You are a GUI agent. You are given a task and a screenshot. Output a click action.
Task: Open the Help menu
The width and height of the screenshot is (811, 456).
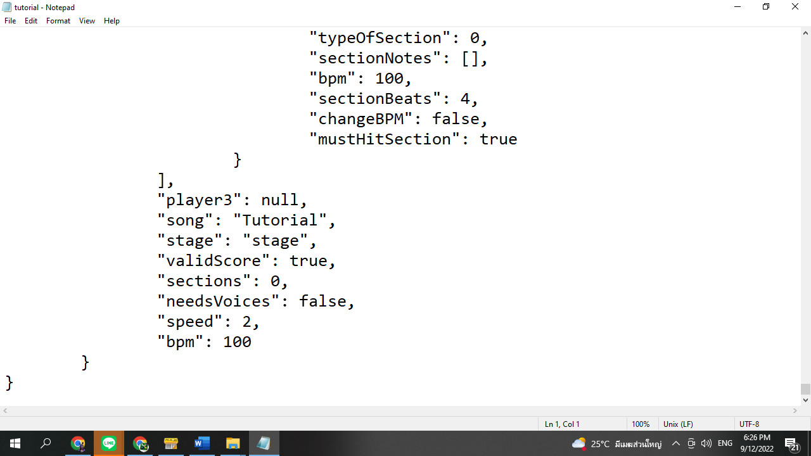(112, 20)
